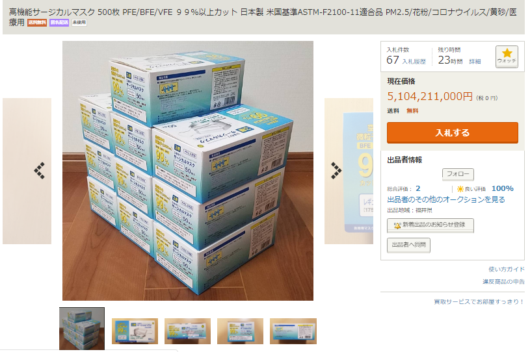This screenshot has height=352, width=530.
Task: Open the 入札履歴 bid history link
Action: coord(414,62)
